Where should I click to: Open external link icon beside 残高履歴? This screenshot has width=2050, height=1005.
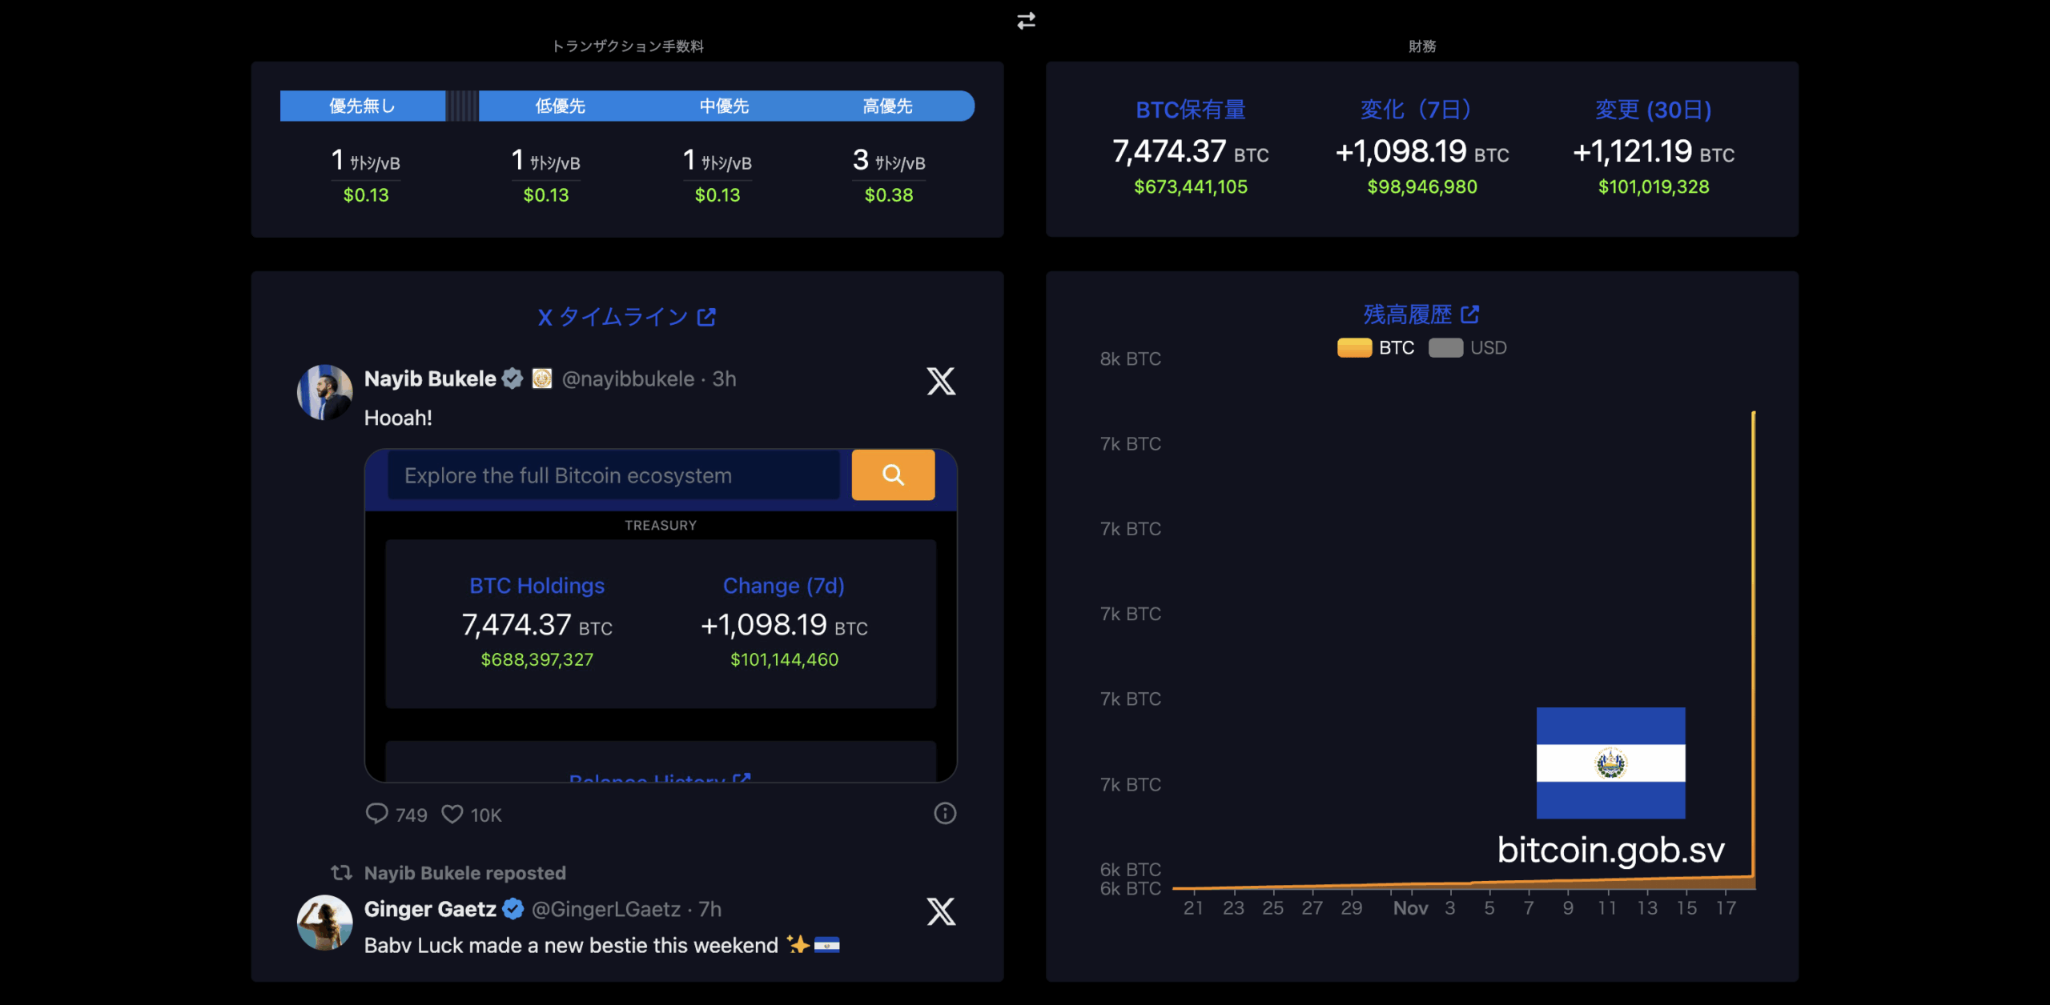point(1470,314)
